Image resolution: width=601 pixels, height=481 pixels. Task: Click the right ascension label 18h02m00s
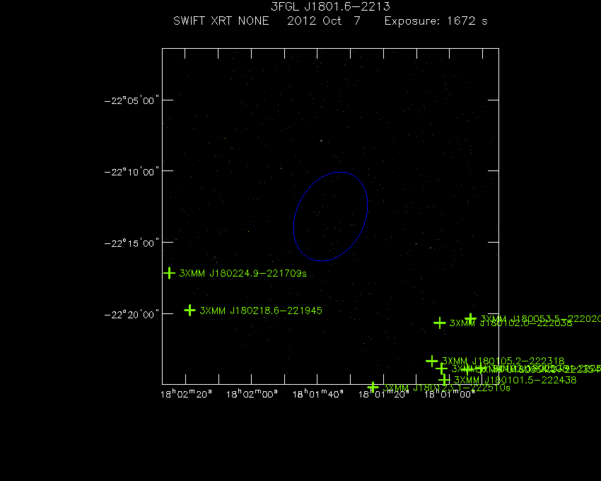click(x=252, y=394)
